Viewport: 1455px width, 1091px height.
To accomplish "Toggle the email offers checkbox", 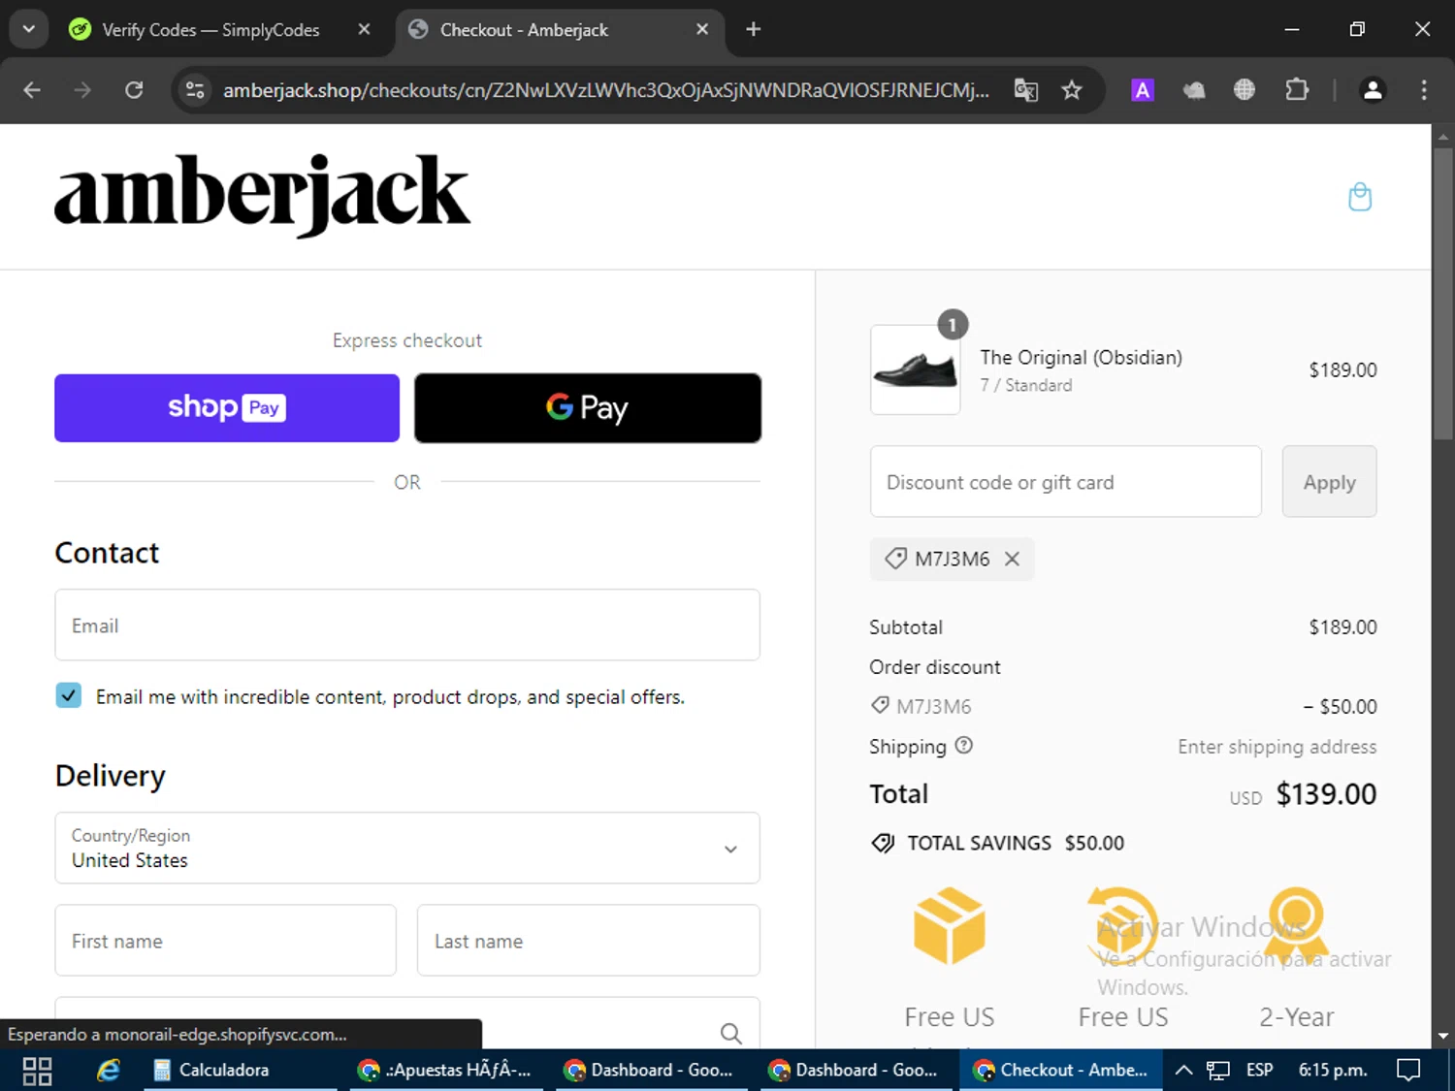I will (x=69, y=695).
